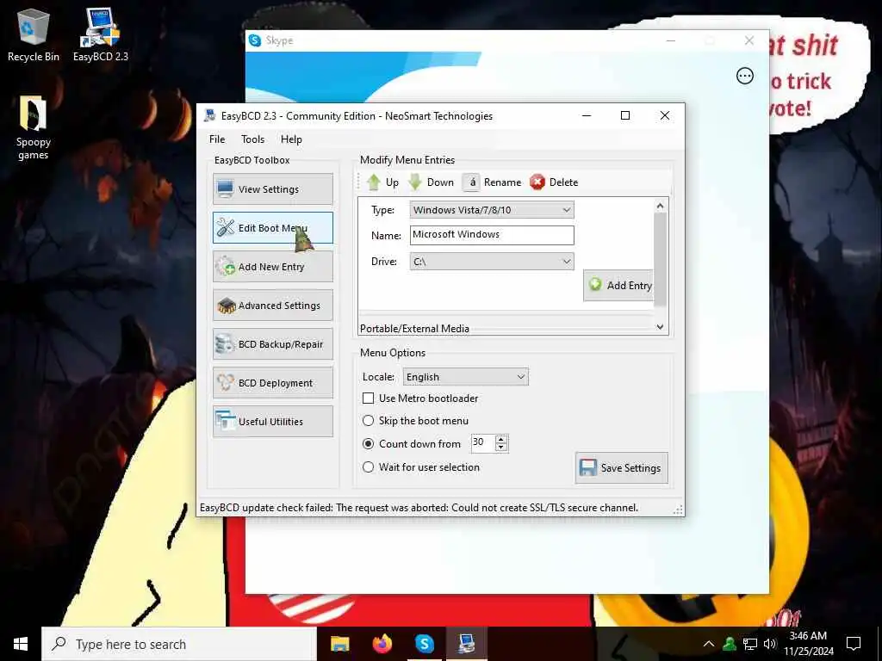Click the red Delete toolbar icon
Viewport: 882px width, 661px height.
pyautogui.click(x=537, y=182)
